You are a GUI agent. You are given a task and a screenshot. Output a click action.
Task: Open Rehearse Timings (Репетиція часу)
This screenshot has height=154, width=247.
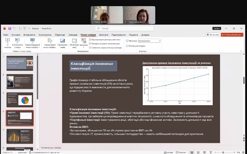click(74, 43)
